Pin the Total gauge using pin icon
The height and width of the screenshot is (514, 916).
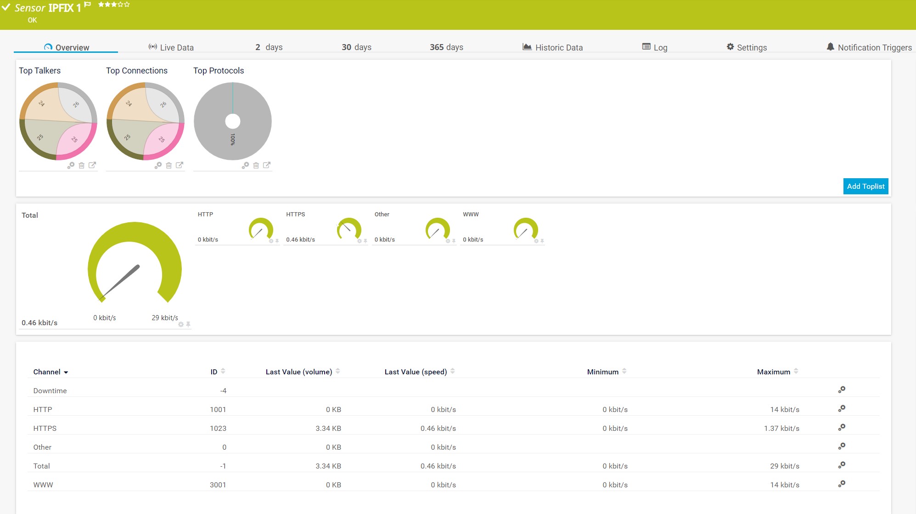(188, 324)
